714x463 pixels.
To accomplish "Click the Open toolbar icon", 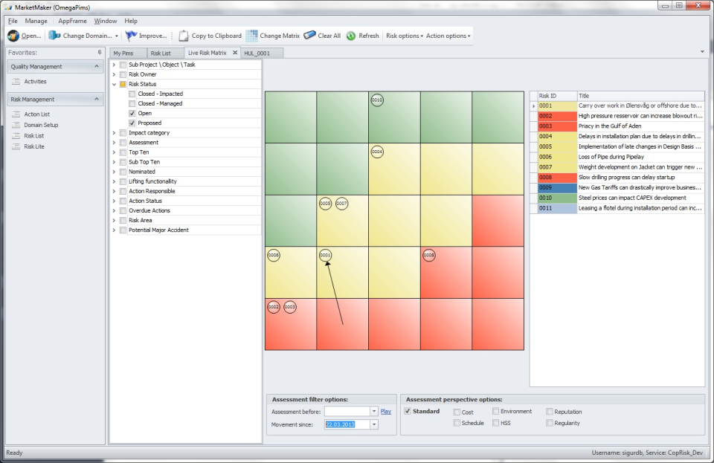I will 13,36.
